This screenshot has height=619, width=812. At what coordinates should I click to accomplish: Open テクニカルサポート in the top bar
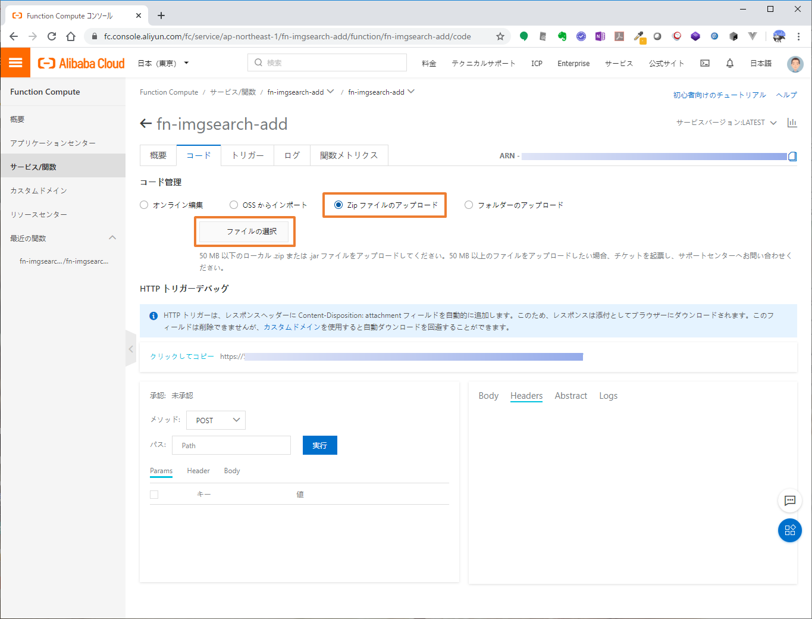(484, 63)
